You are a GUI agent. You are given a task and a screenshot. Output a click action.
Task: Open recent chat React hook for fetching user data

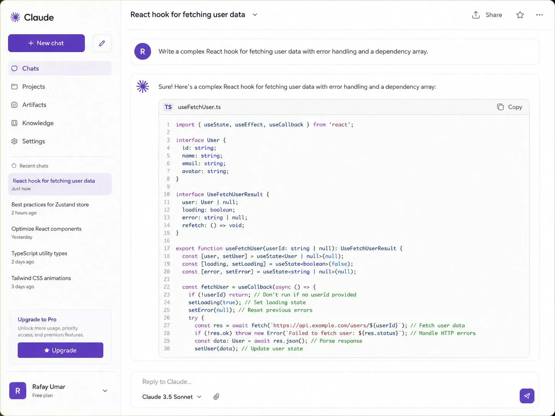click(x=60, y=184)
